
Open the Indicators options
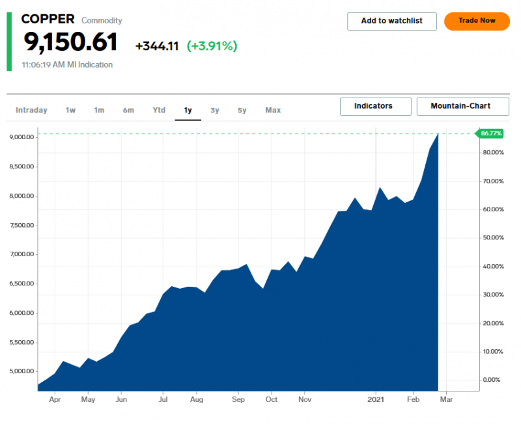(x=376, y=106)
